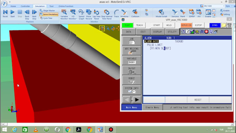Open the ROBOT menu
The image size is (236, 133).
tap(132, 80)
